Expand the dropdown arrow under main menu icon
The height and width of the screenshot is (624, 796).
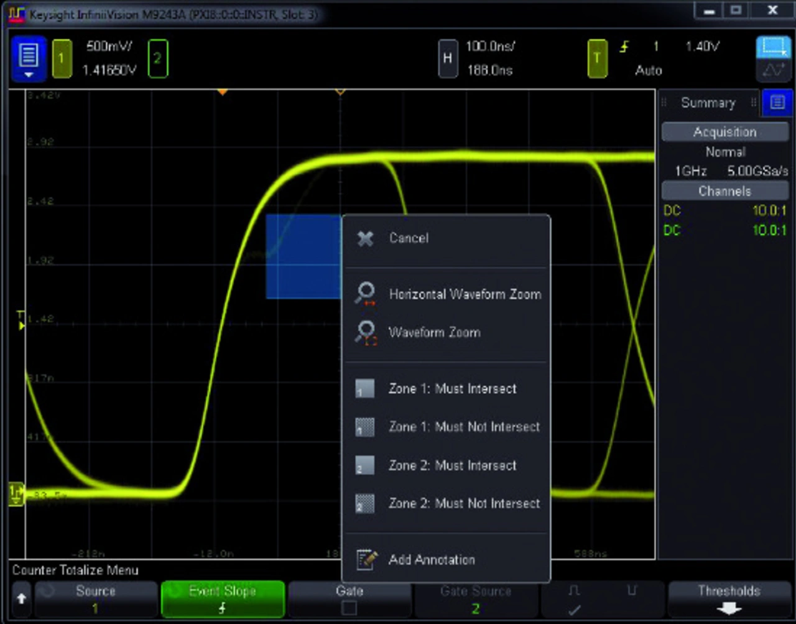(x=29, y=75)
